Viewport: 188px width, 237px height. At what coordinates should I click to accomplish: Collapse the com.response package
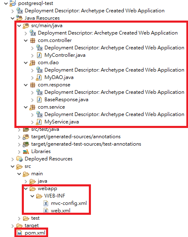[x=26, y=85]
